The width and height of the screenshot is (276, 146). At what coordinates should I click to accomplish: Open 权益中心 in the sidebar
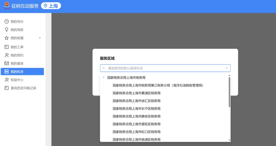point(17,80)
